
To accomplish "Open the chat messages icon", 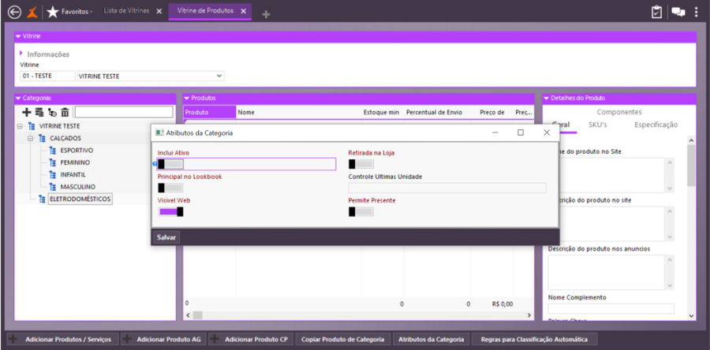I will (678, 12).
